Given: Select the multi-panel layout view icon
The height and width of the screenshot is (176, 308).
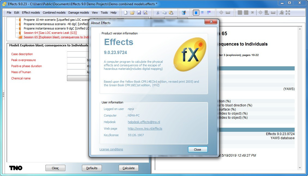Looking at the screenshot, I should pos(209,13).
